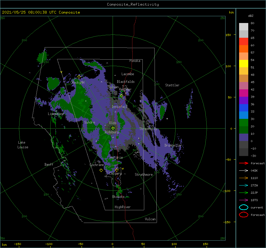Image resolution: width=266 pixels, height=248 pixels.
Task: Click the red forecast arrow in legend
Action: pyautogui.click(x=244, y=163)
